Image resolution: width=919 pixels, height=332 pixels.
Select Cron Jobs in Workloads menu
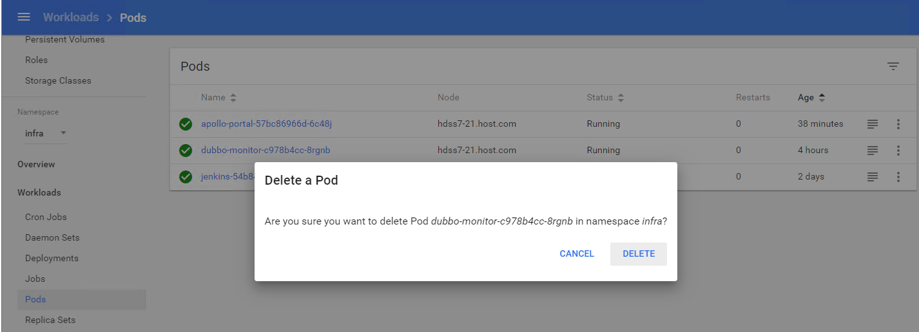[x=46, y=217]
